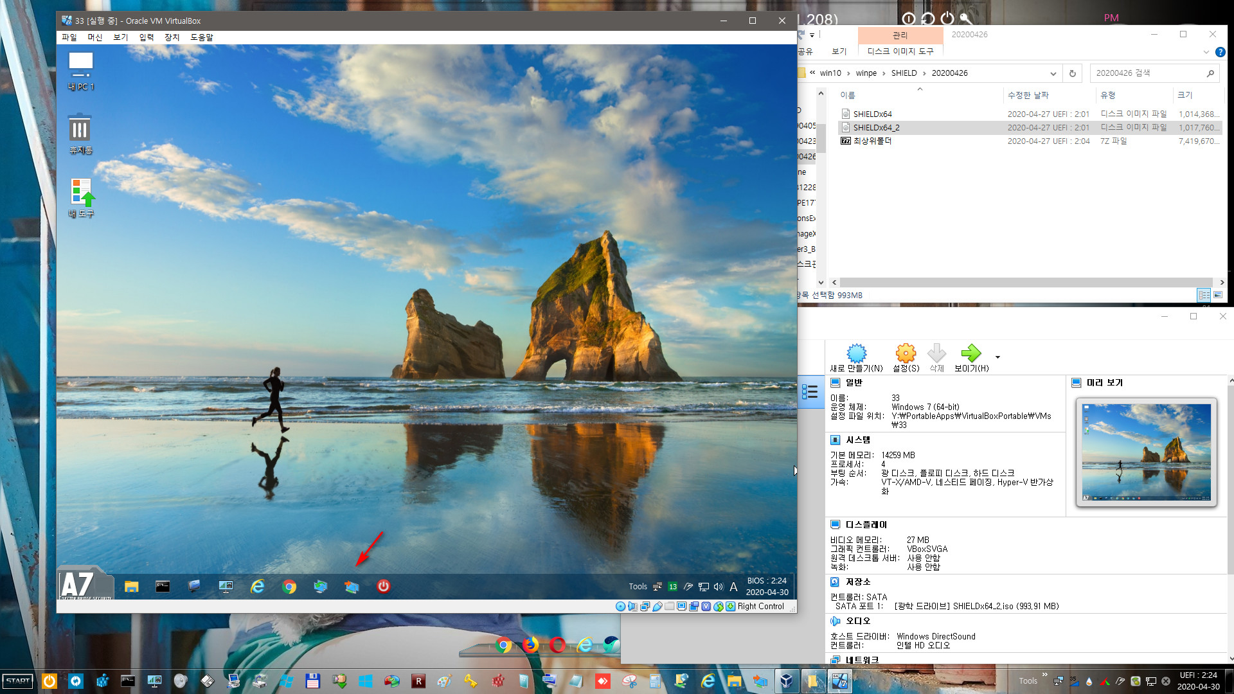Open the 입력 menu in VirtualBox VM window
This screenshot has width=1234, height=694.
click(147, 37)
